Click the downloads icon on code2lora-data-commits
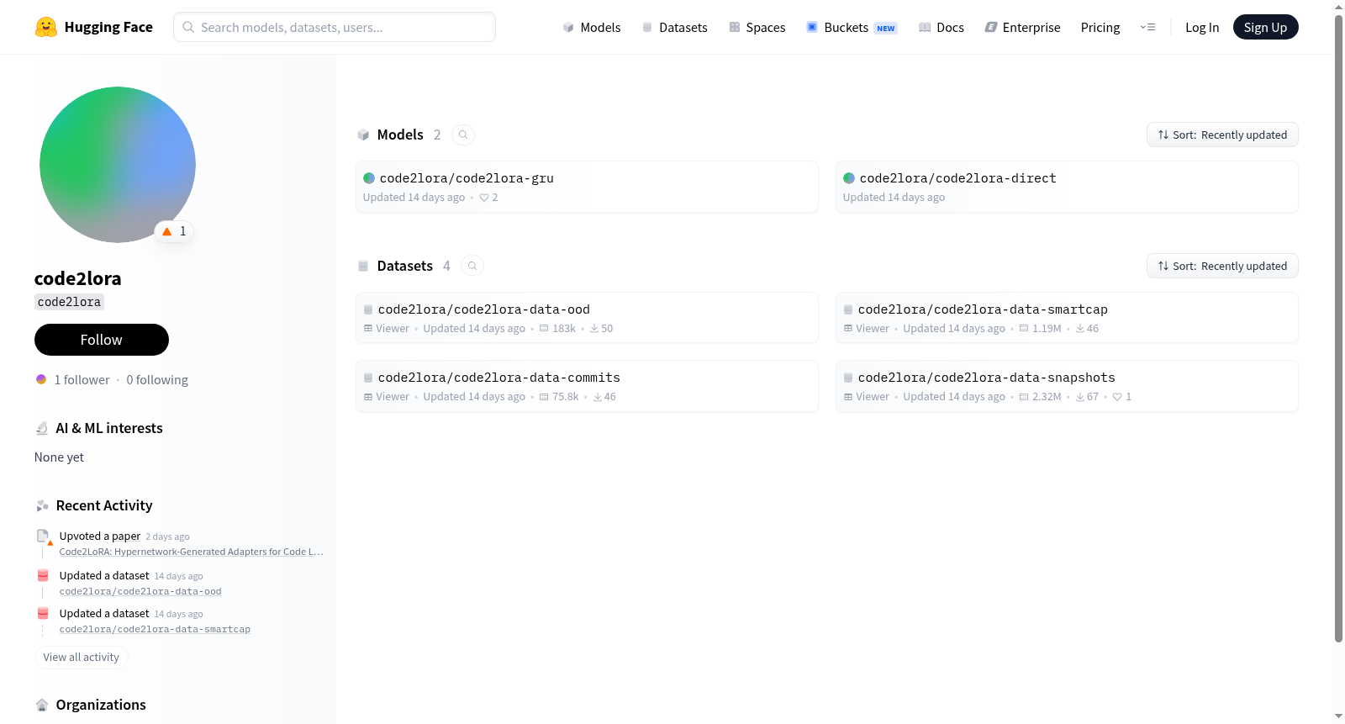The width and height of the screenshot is (1345, 724). (x=598, y=397)
